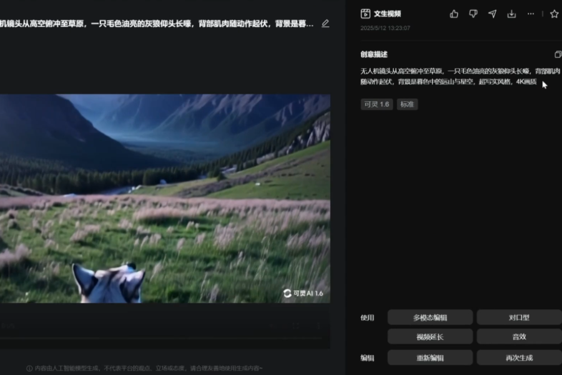Select the 可灵 1.6 model tag
562x375 pixels.
pyautogui.click(x=377, y=104)
